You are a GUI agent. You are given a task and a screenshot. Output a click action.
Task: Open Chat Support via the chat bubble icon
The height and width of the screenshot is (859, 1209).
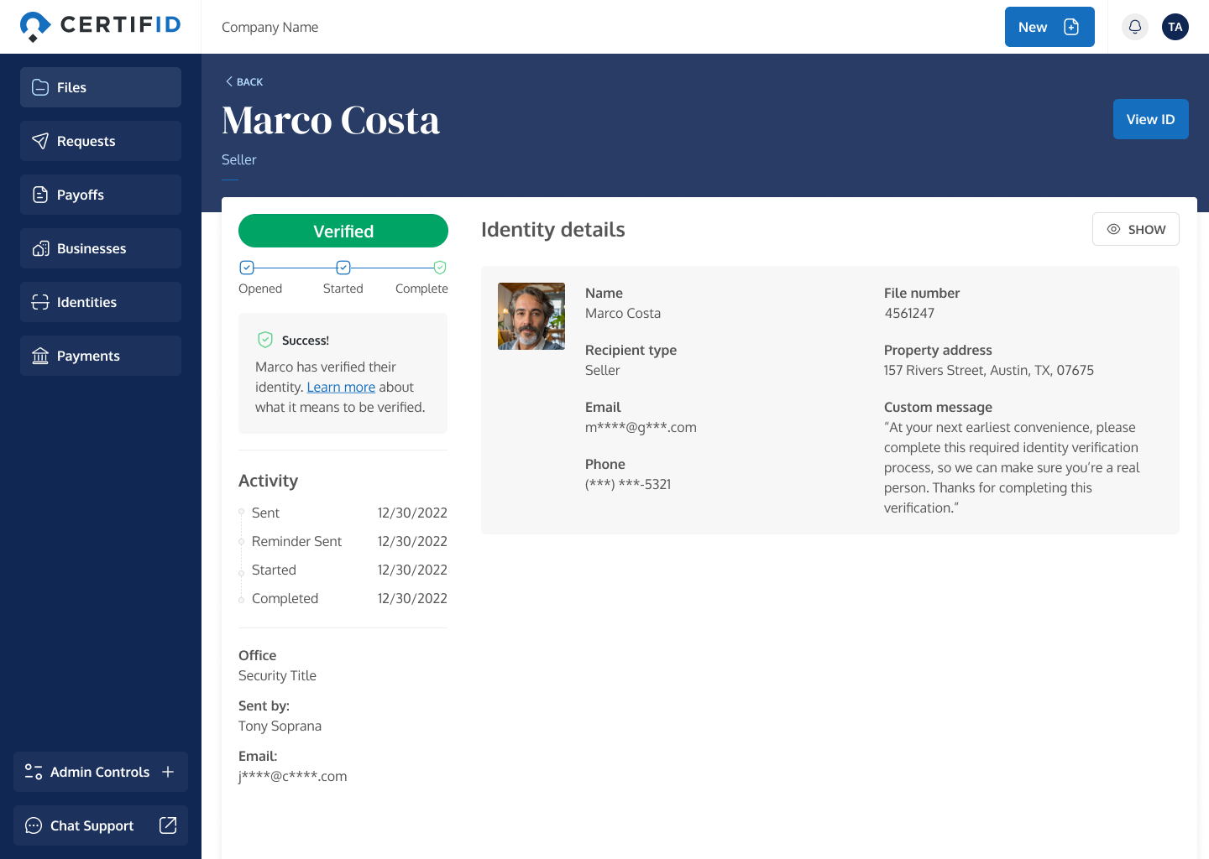point(33,825)
